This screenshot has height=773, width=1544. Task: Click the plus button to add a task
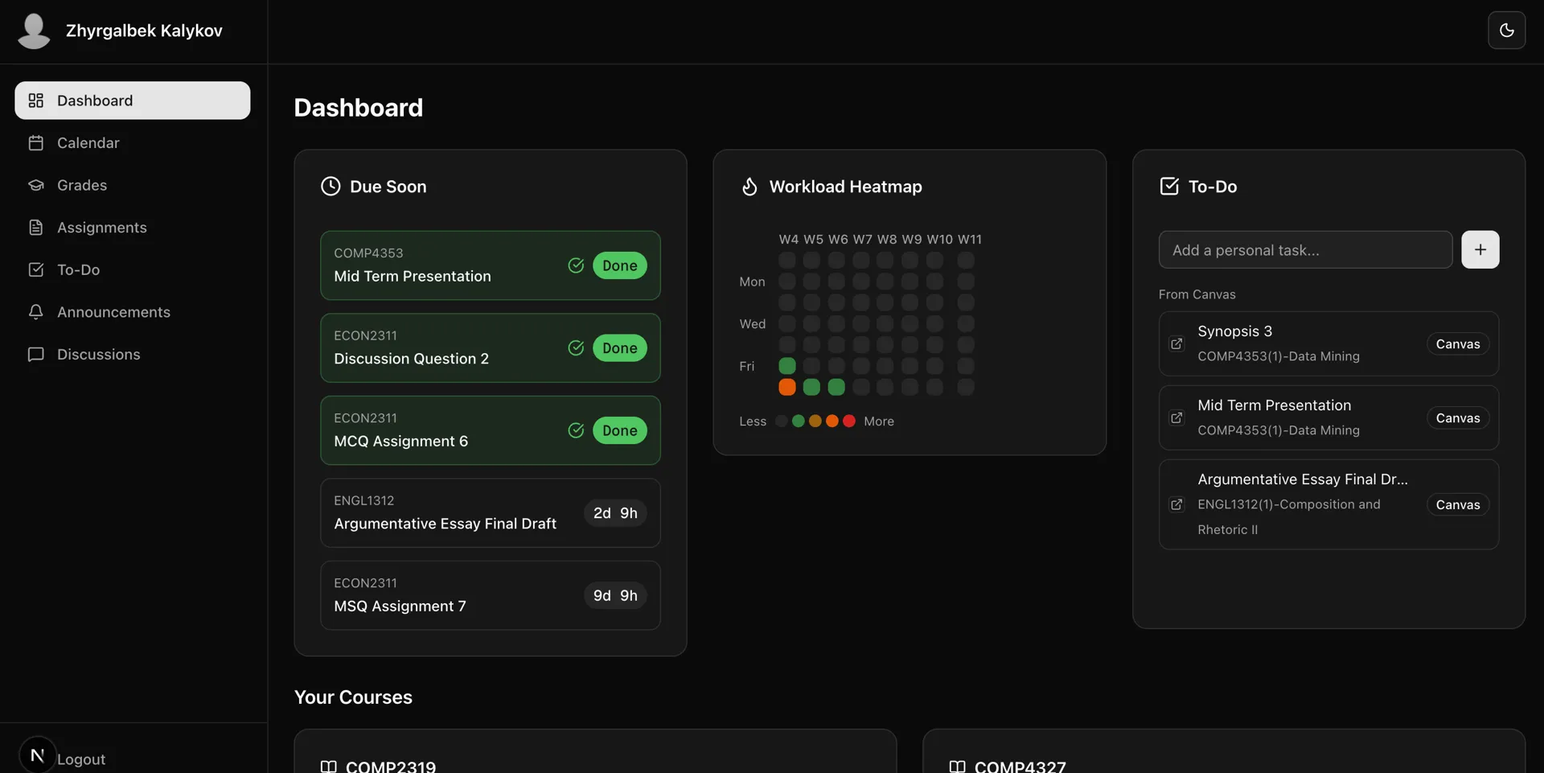click(x=1480, y=249)
